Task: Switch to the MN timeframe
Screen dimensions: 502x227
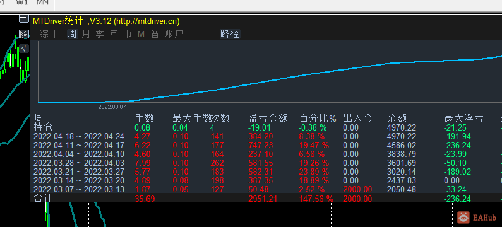Action: tap(42, 3)
